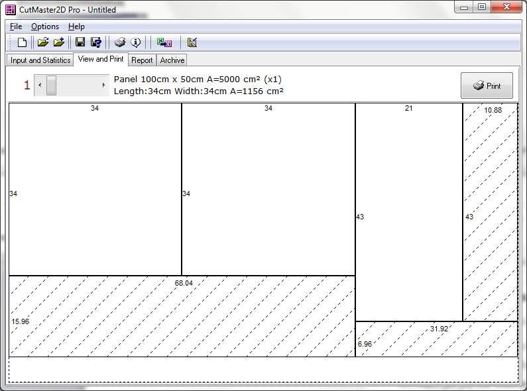Open the Archive tab

(x=172, y=60)
